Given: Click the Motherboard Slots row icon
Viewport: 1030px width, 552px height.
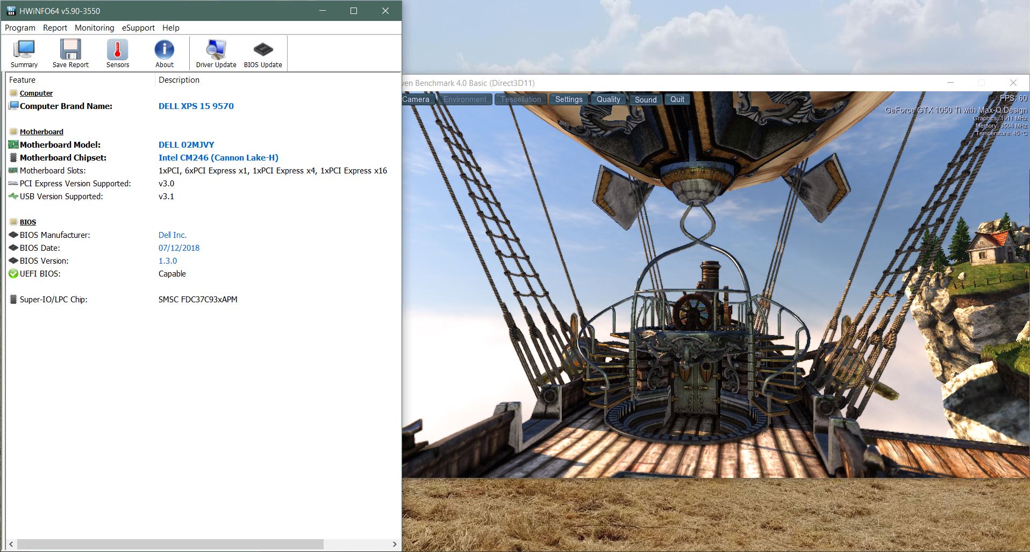Looking at the screenshot, I should (x=13, y=170).
